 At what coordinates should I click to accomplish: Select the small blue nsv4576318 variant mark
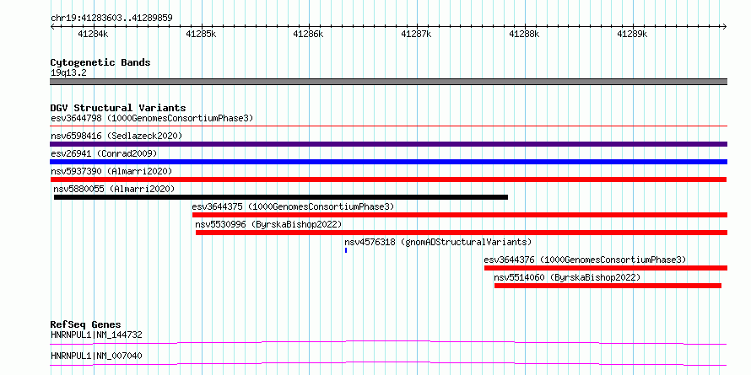coord(346,250)
